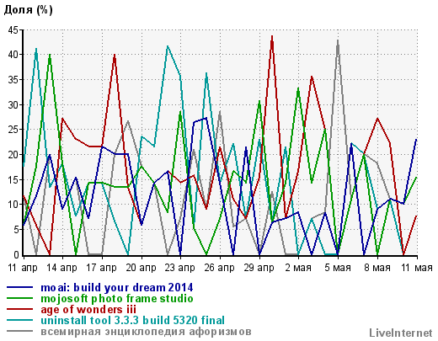This screenshot has width=438, height=341.
Task: Click the '20' y-axis value
Action: (x=13, y=155)
